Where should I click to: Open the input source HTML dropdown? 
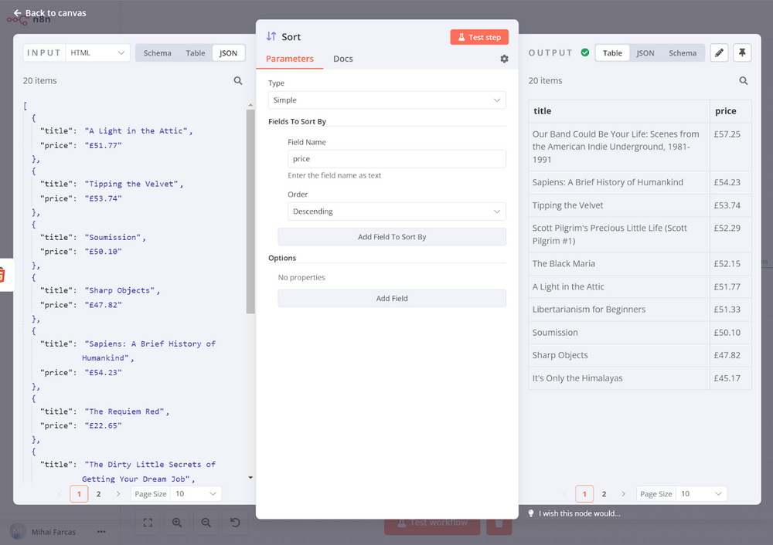coord(98,53)
